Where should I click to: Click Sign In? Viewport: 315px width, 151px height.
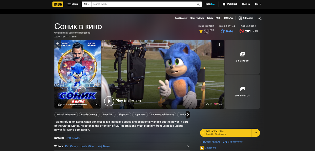click(246, 4)
